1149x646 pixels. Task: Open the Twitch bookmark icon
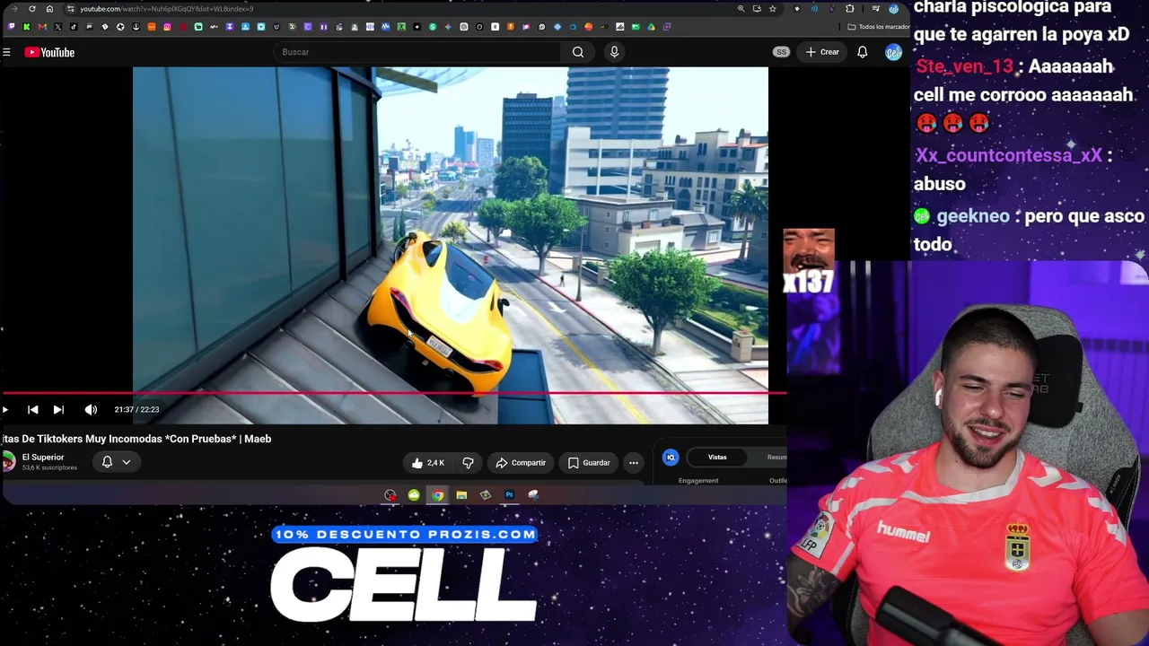(11, 27)
